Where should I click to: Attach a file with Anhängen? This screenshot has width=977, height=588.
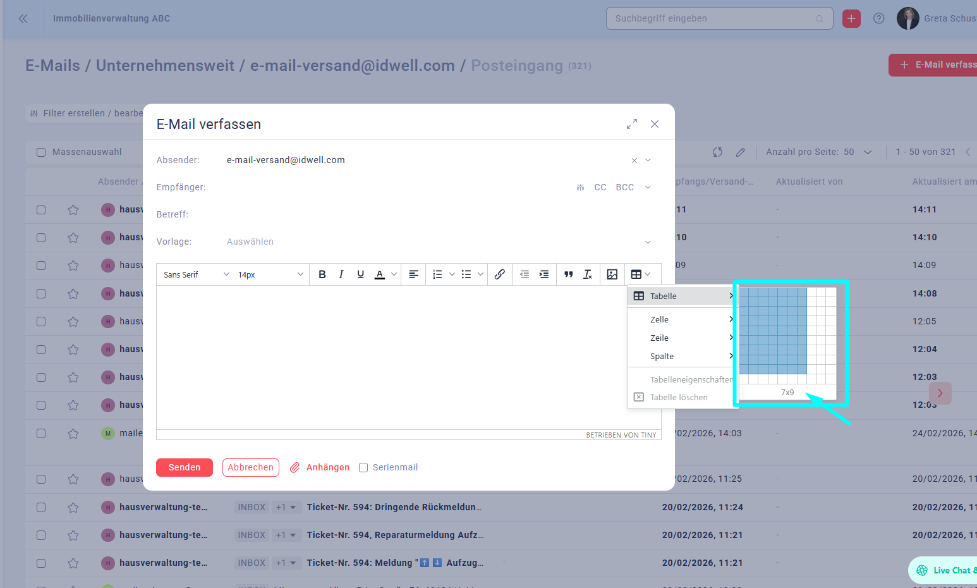click(320, 467)
